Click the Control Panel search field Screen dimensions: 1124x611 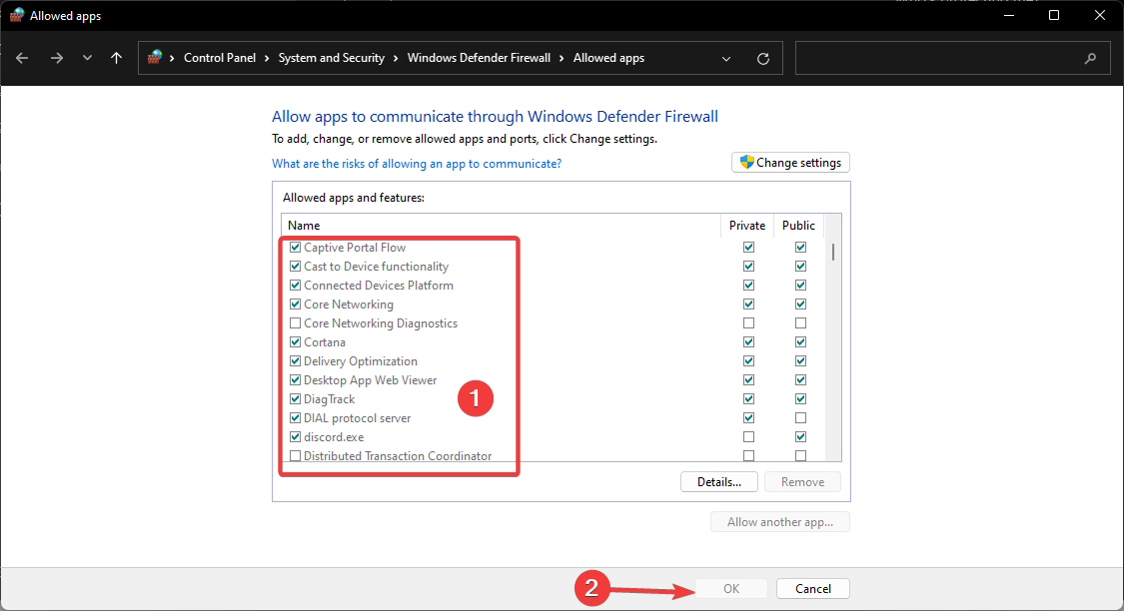tap(939, 58)
